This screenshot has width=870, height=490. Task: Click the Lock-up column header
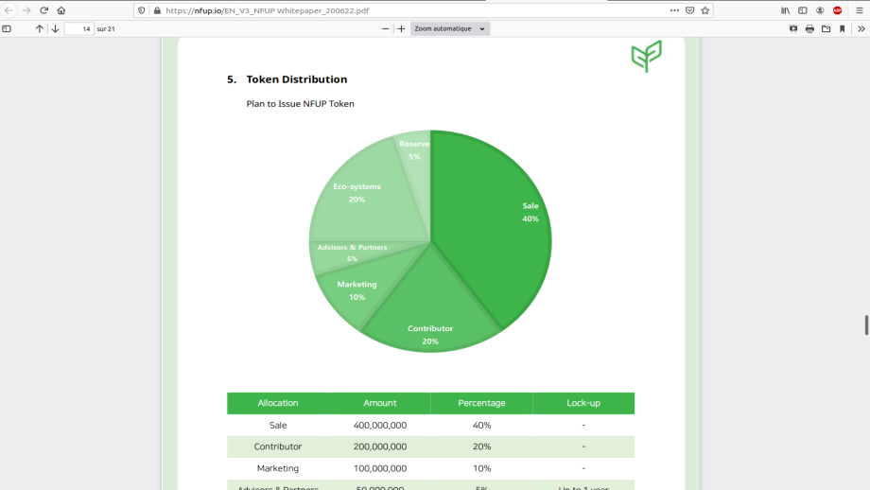tap(583, 403)
